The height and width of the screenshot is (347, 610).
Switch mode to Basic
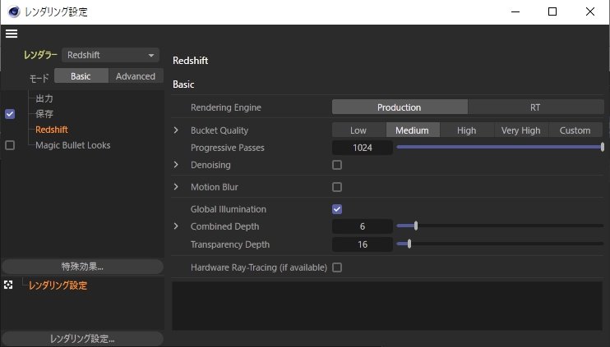(x=81, y=76)
